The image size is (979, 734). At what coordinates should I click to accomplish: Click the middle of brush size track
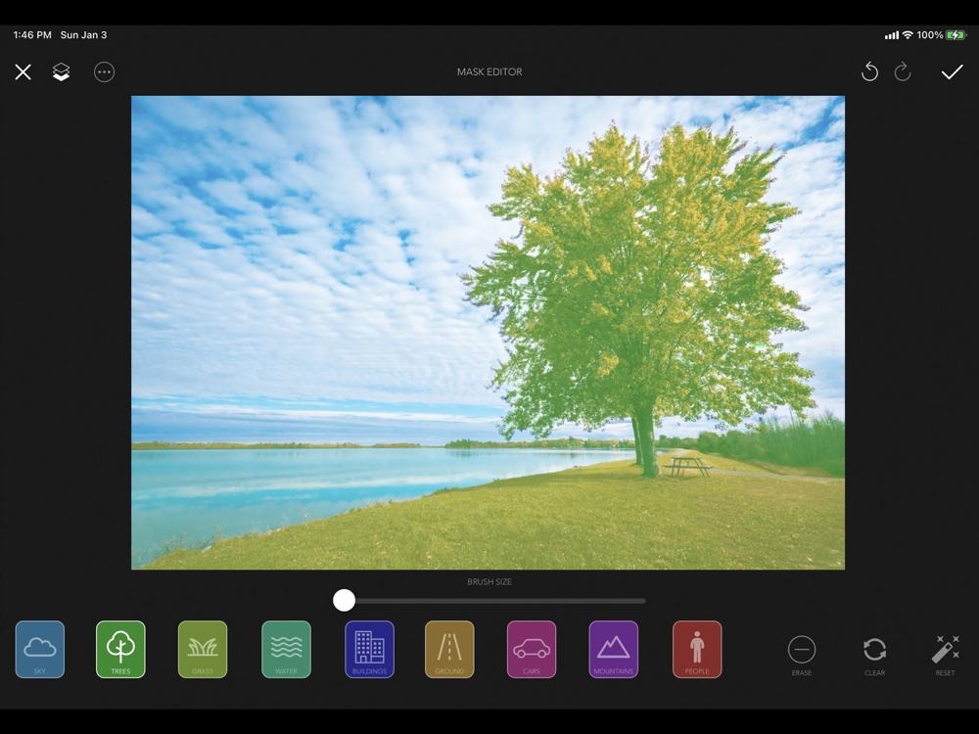489,601
